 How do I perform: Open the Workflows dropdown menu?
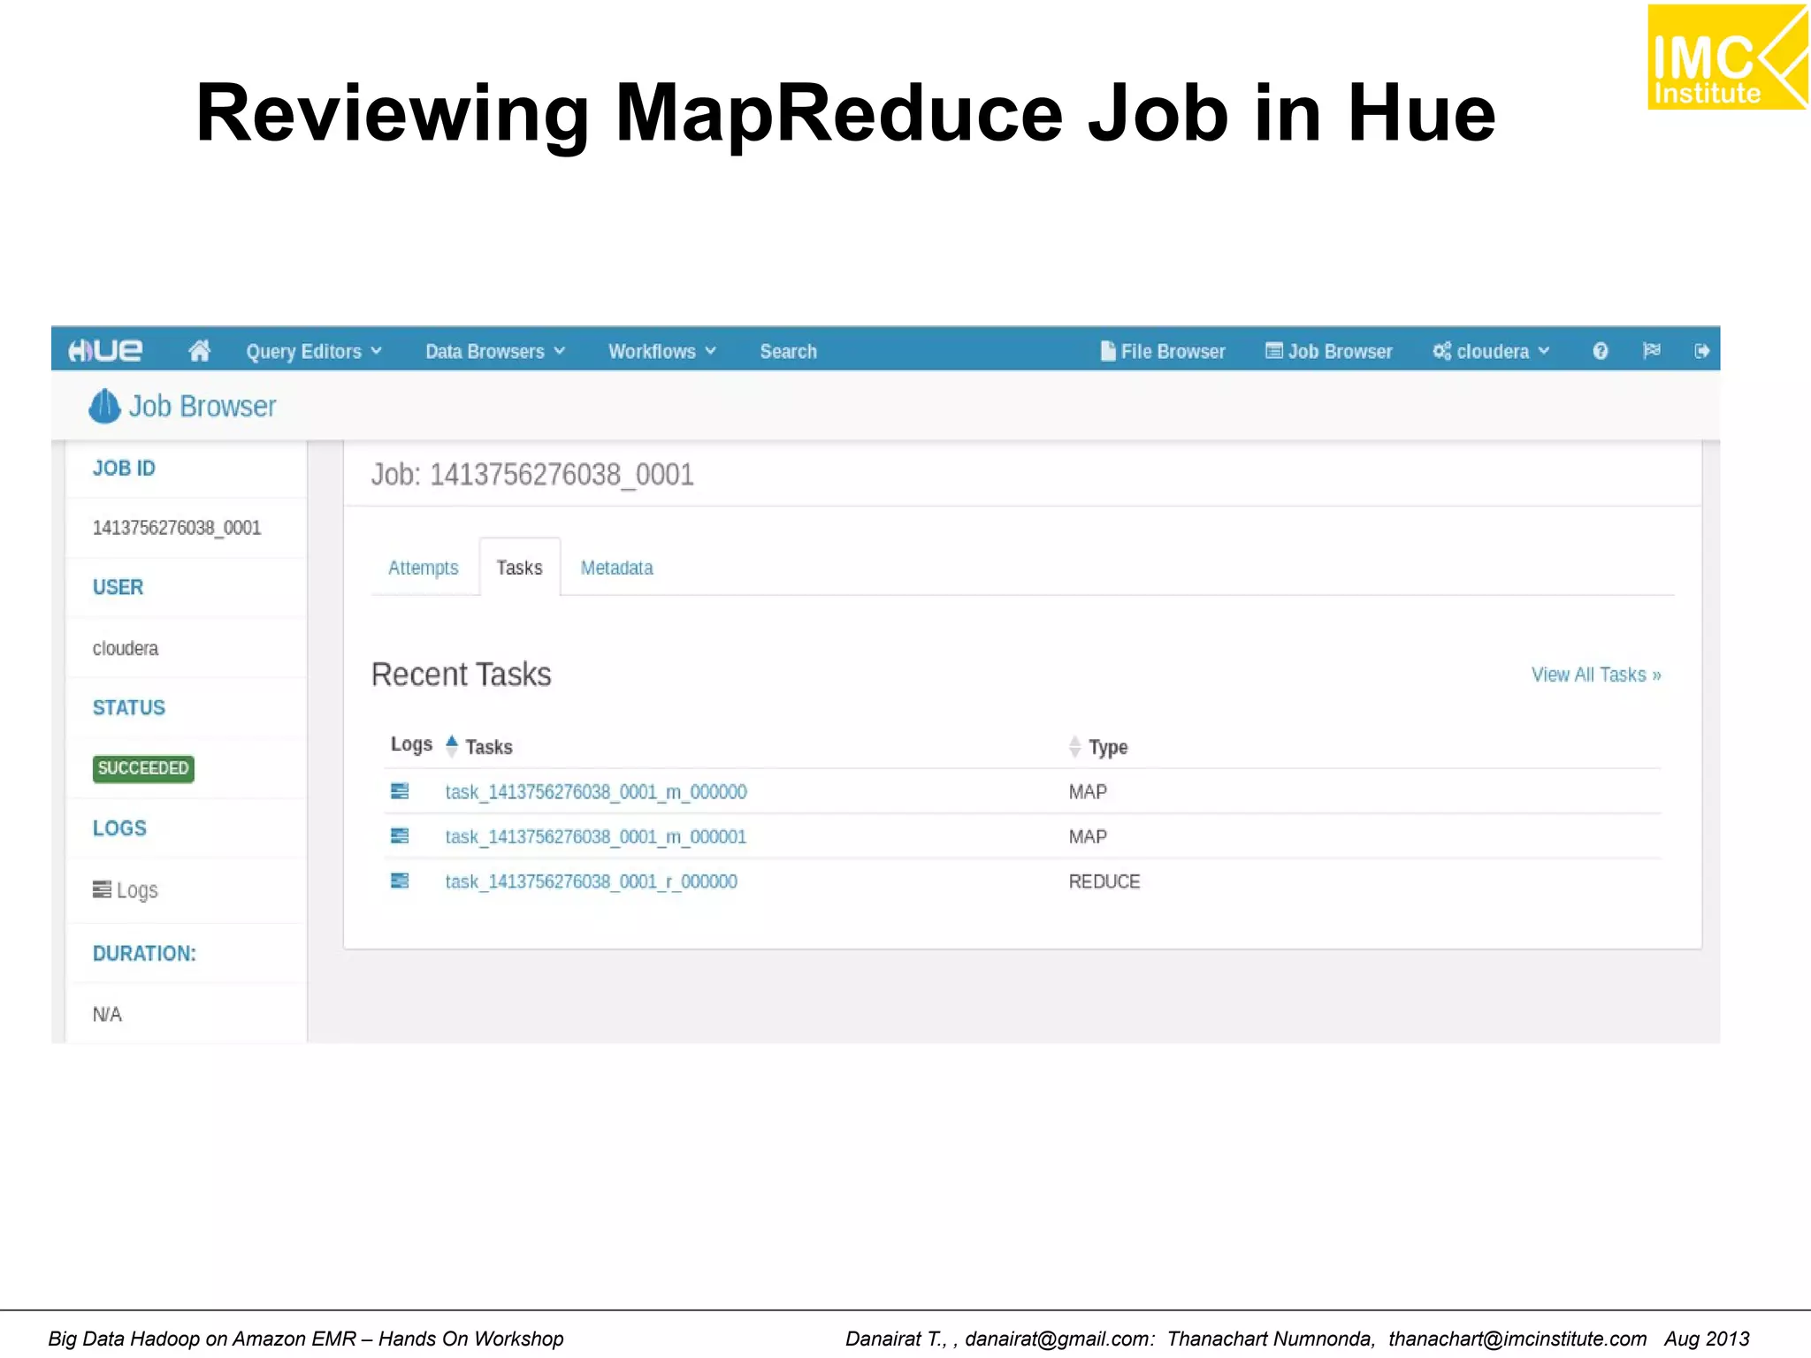pos(661,352)
